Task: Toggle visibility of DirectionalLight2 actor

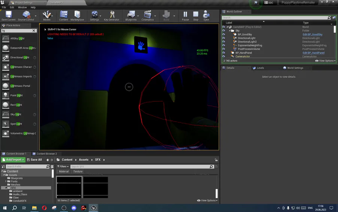Action: click(223, 42)
